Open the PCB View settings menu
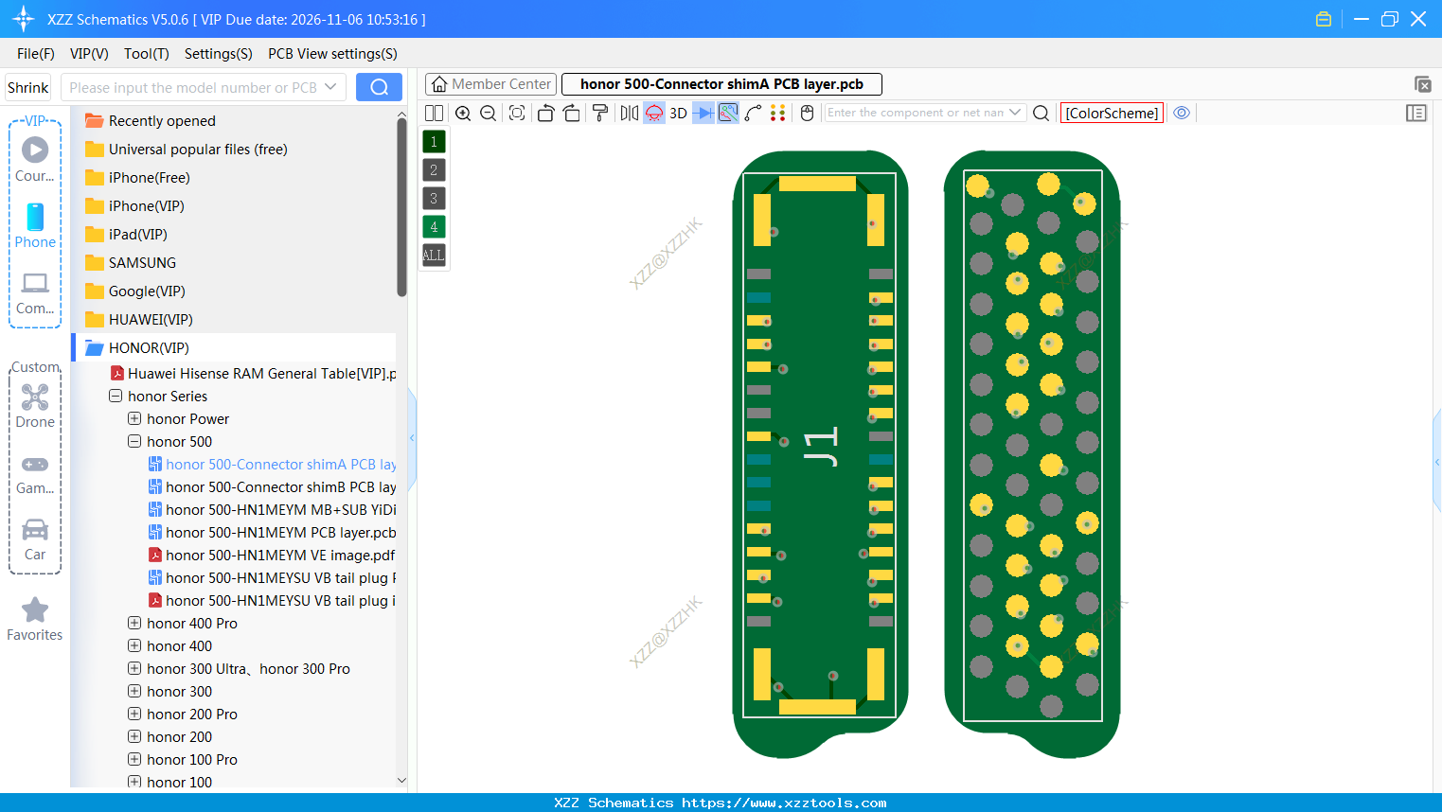1442x812 pixels. pyautogui.click(x=332, y=54)
